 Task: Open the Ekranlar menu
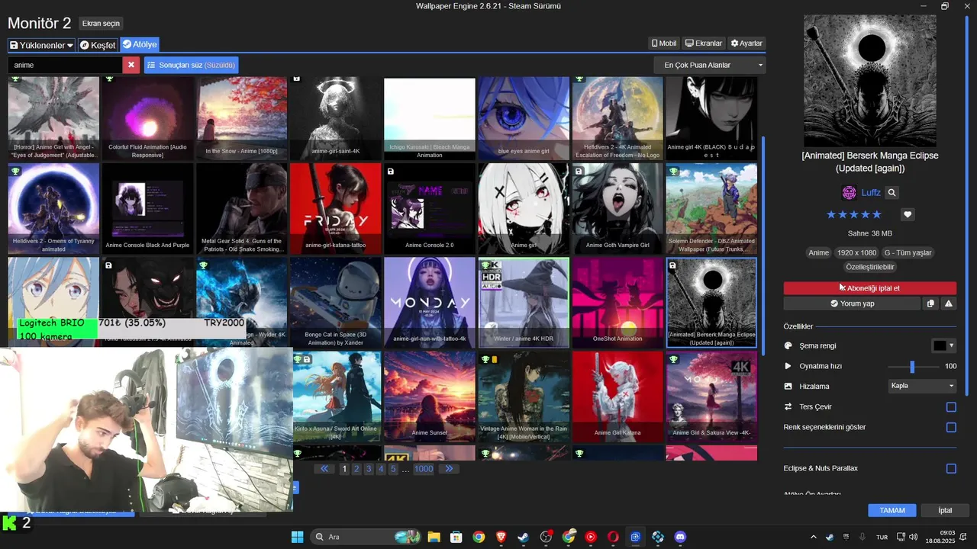(x=704, y=43)
